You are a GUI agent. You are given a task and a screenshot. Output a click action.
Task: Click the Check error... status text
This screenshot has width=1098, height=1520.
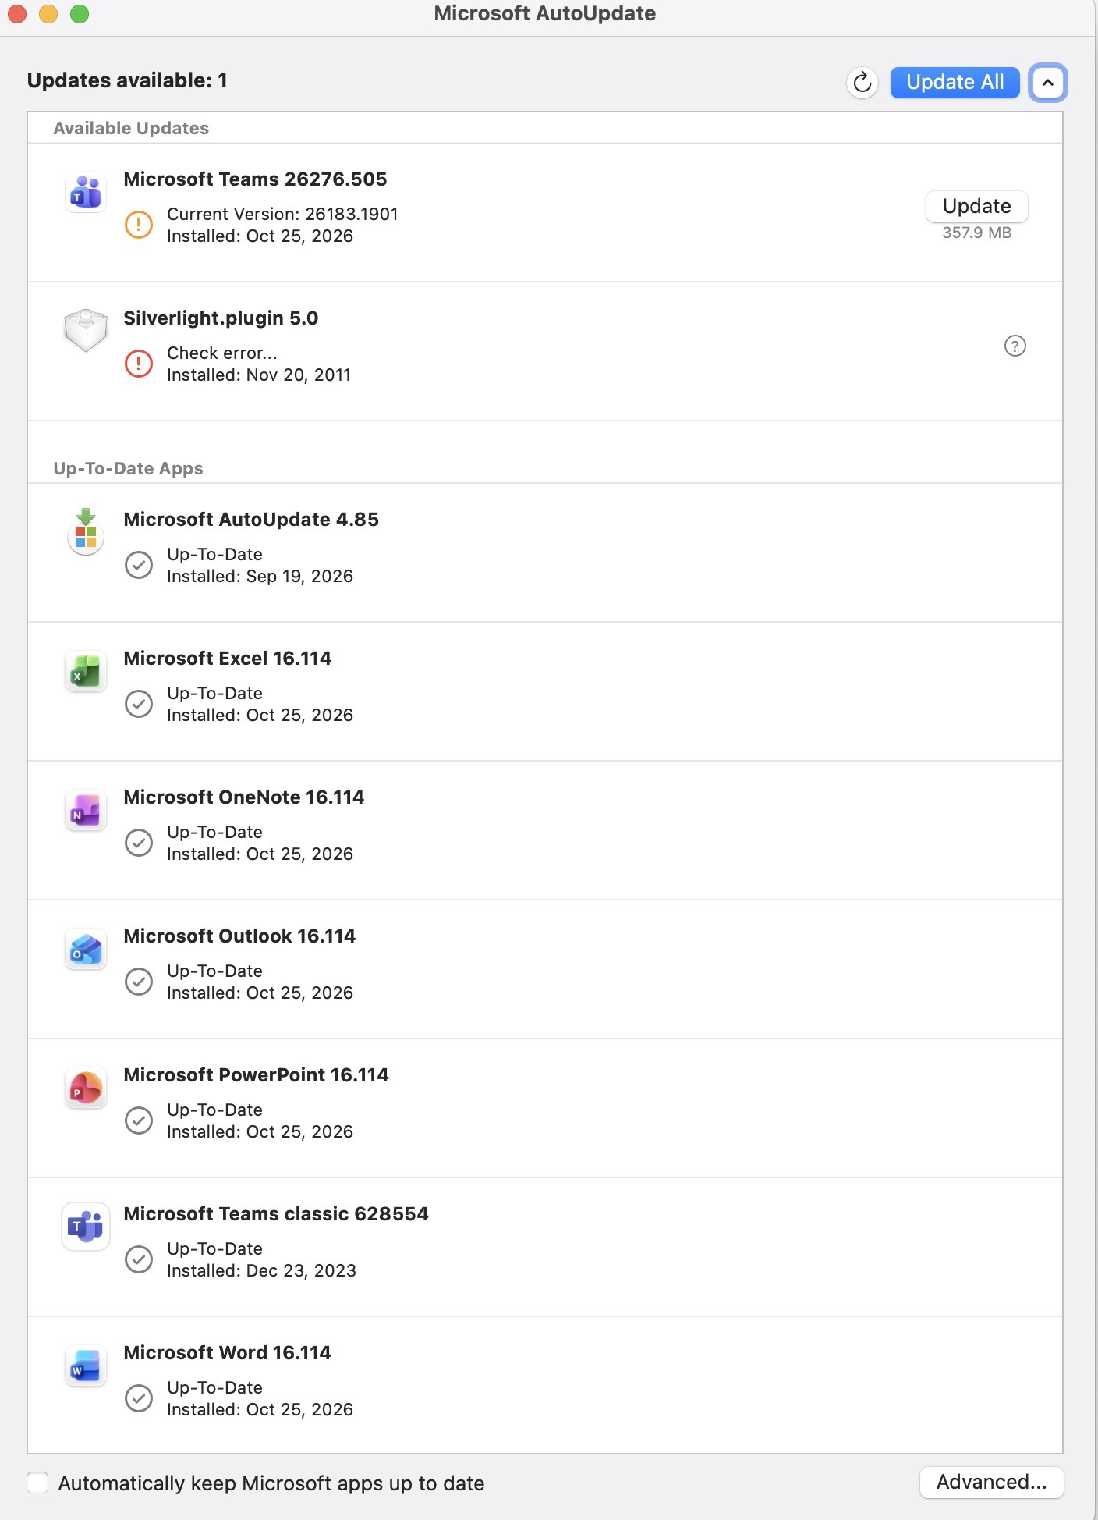pyautogui.click(x=222, y=353)
